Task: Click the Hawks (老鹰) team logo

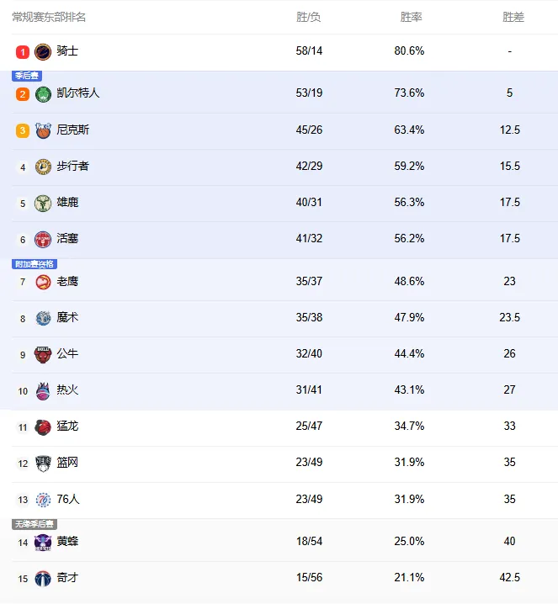Action: point(43,283)
